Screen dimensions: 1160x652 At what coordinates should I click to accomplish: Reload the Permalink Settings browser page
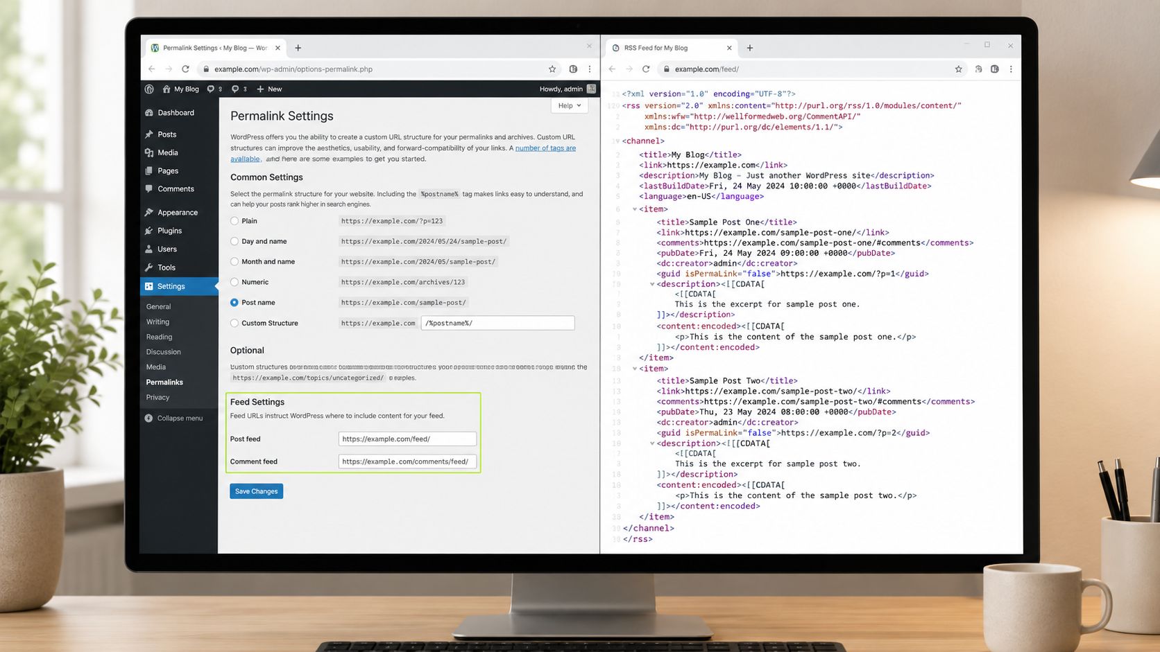185,69
